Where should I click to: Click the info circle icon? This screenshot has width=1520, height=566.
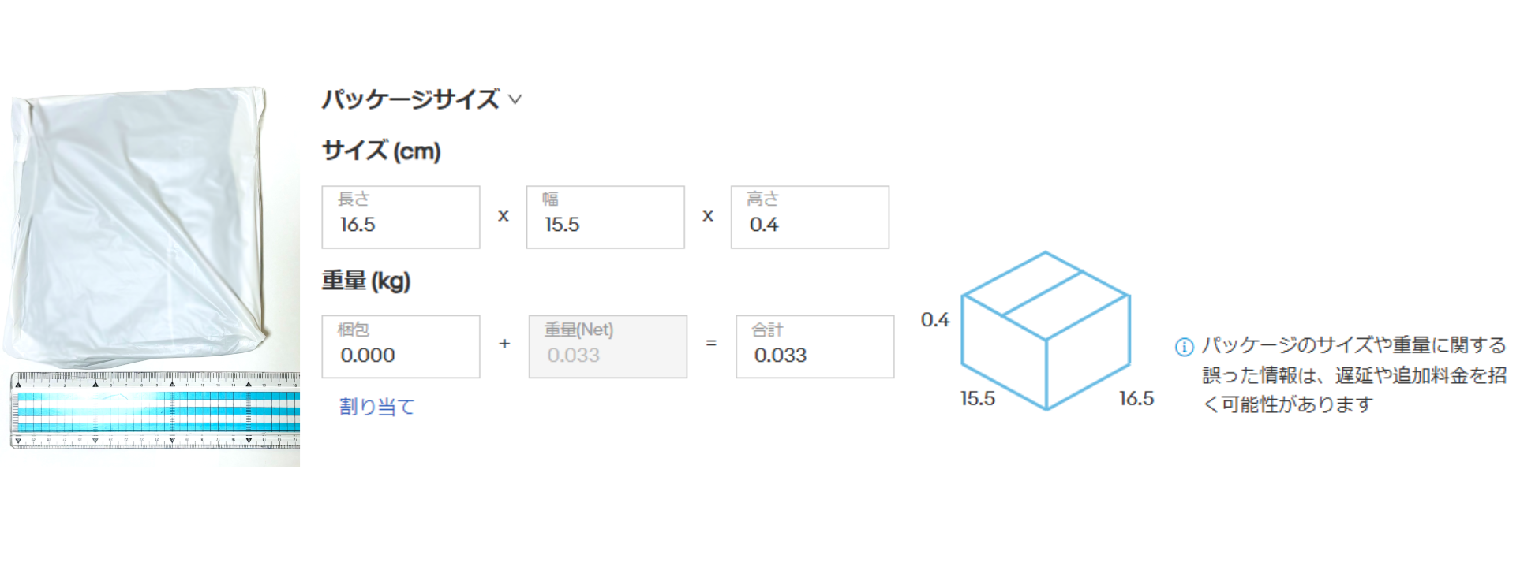1184,347
